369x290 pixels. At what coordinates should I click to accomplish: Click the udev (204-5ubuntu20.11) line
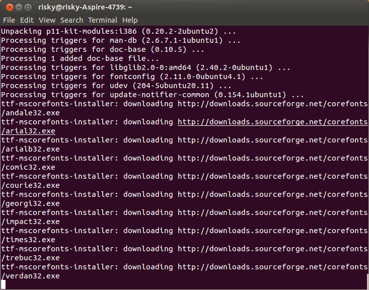point(116,86)
